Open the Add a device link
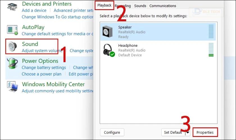Image resolution: width=236 pixels, height=140 pixels. [x=34, y=10]
